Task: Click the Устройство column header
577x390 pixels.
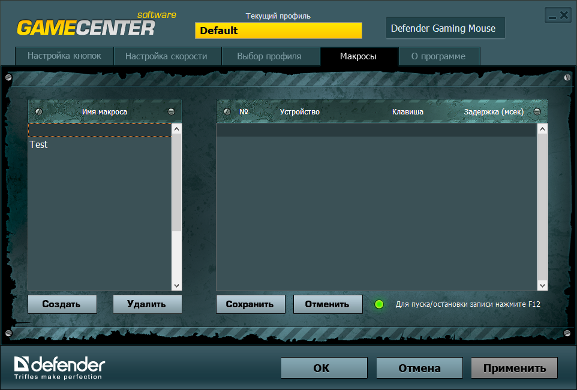Action: [299, 112]
